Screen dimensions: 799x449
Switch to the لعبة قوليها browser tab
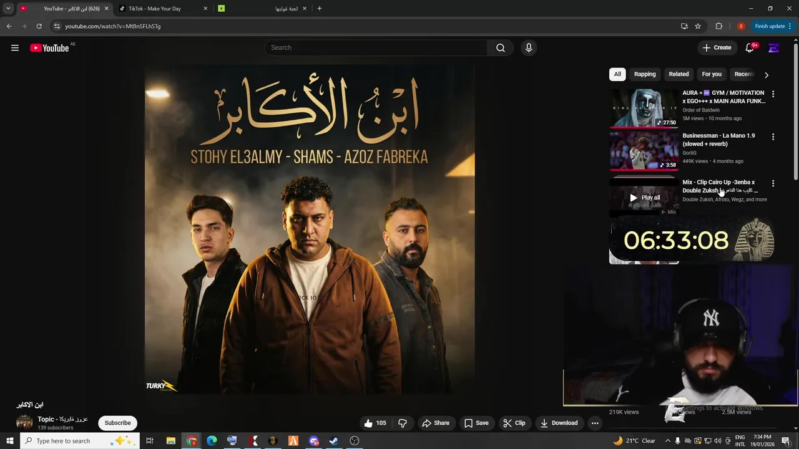[x=262, y=9]
